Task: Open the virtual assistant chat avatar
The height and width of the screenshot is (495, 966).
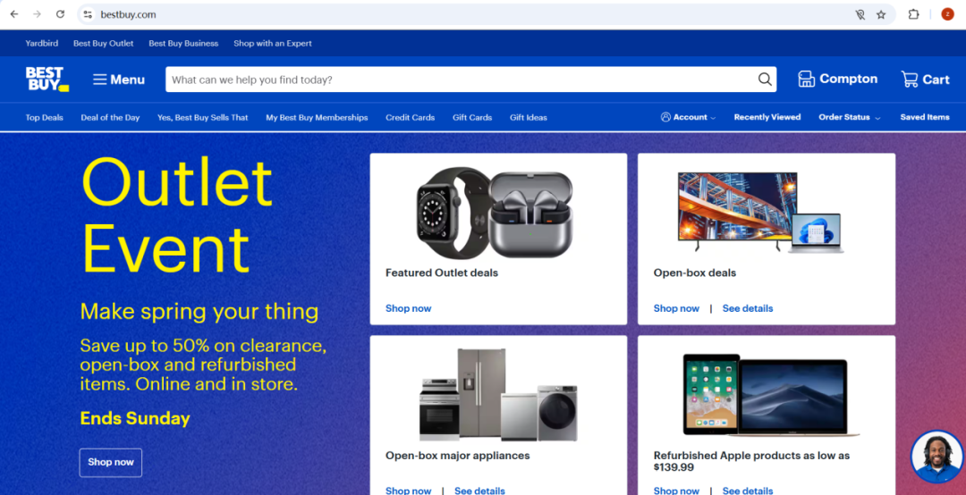Action: point(936,457)
